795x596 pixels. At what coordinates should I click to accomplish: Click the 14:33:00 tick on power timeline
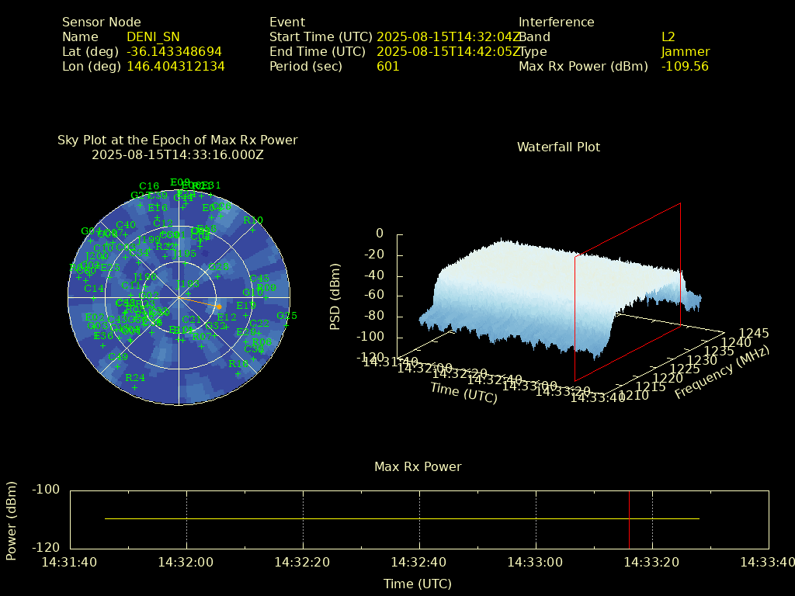tap(536, 561)
